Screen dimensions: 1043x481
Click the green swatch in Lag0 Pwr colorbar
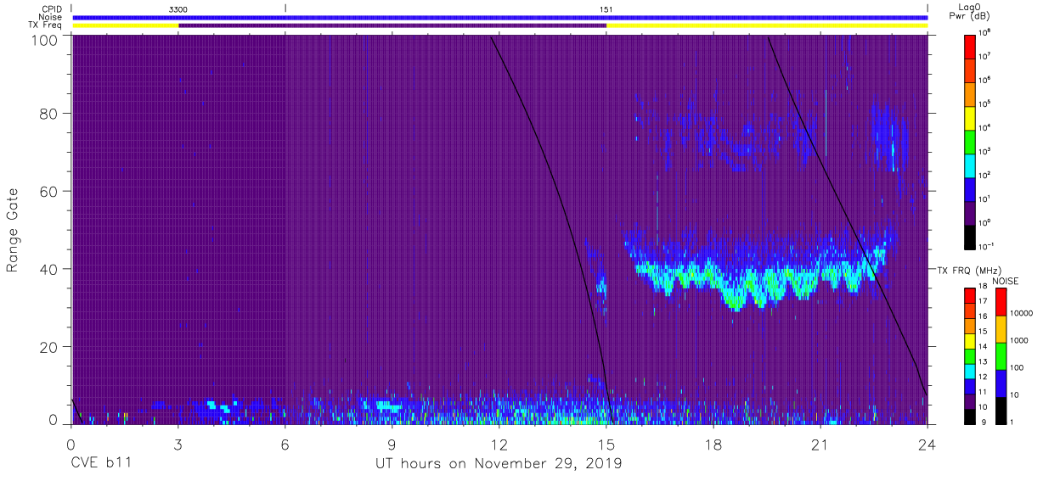pyautogui.click(x=971, y=140)
